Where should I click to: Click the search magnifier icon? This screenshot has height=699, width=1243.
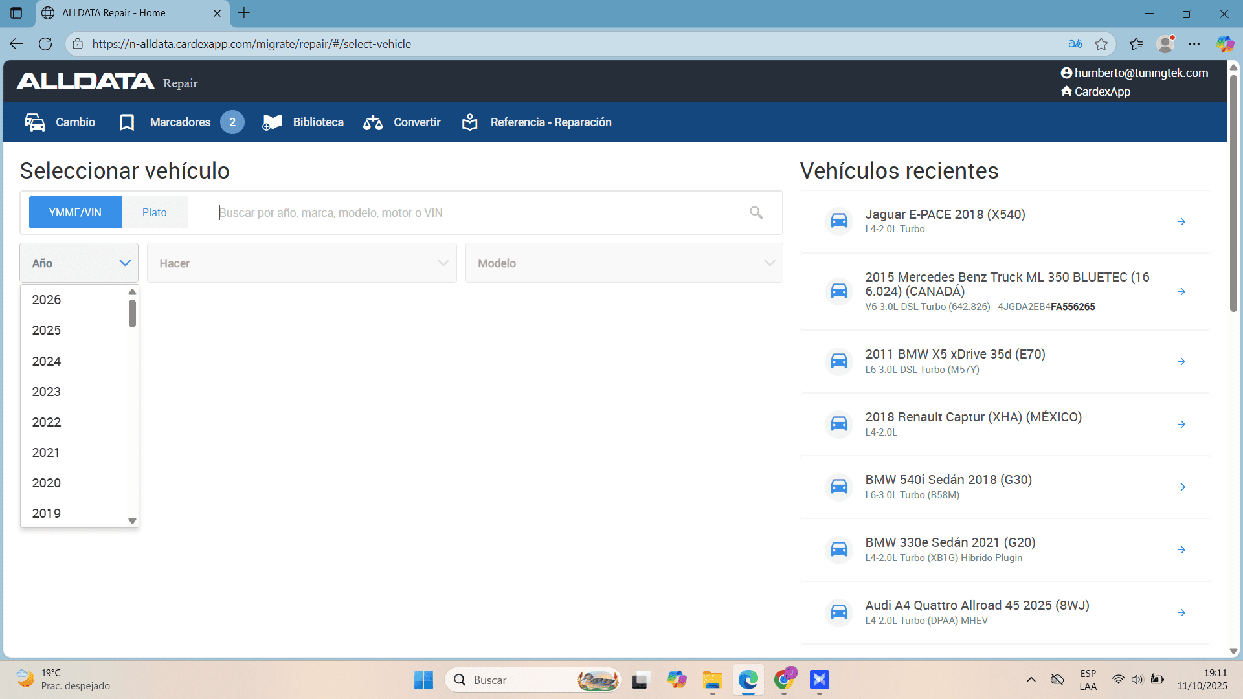(x=756, y=212)
